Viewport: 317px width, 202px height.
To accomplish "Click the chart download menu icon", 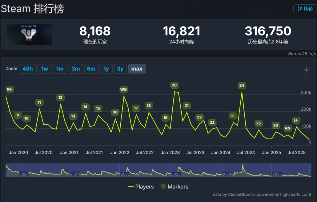I will [x=306, y=70].
